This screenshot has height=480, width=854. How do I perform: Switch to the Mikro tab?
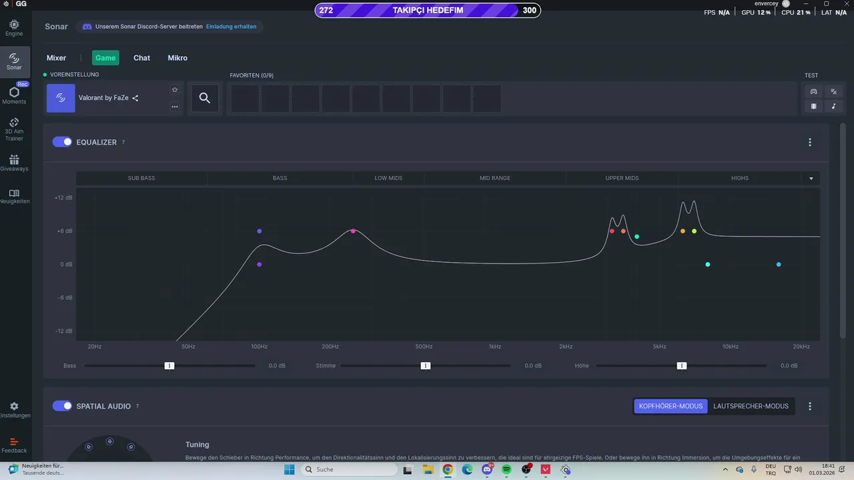point(177,58)
